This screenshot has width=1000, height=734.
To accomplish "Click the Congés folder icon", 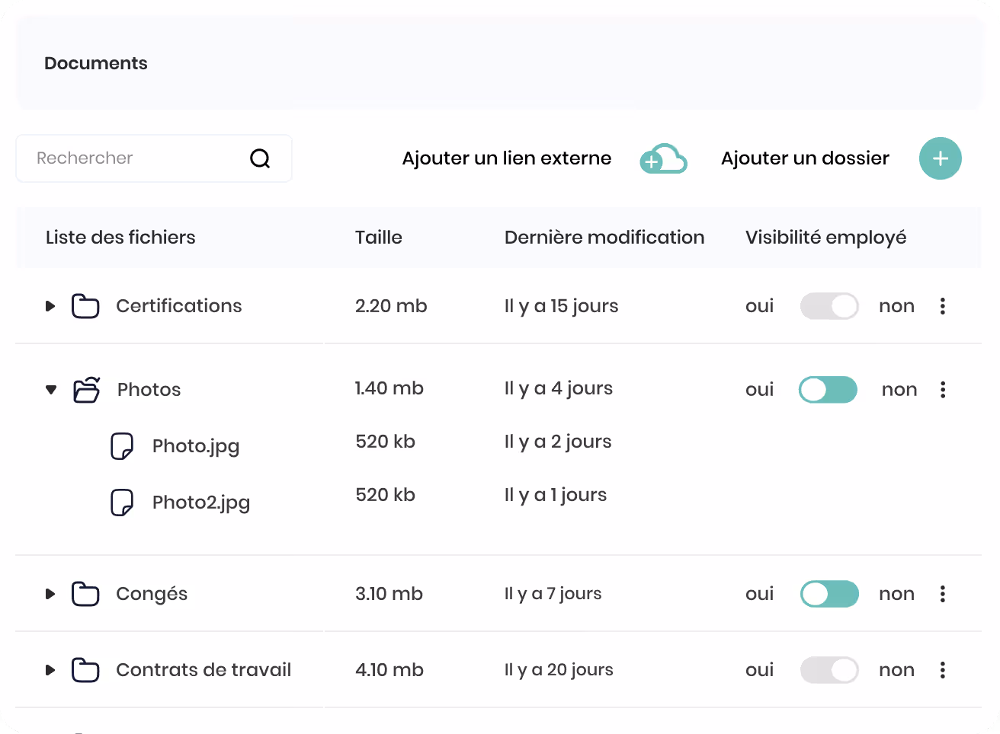I will [x=85, y=594].
